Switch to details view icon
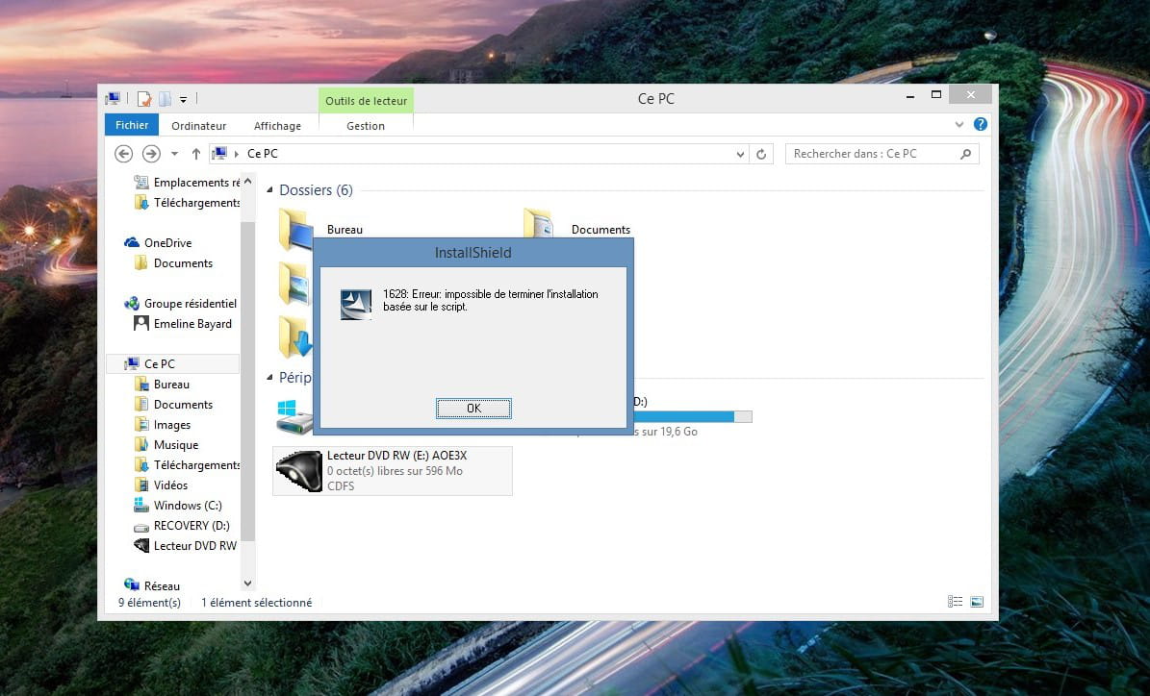Screen dimensions: 1150x696 click(x=955, y=602)
